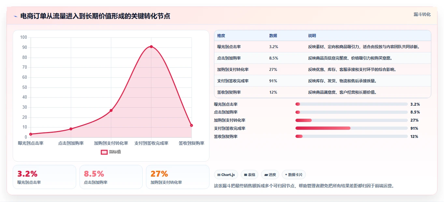Viewport: 444px width, 202px height.
Task: Click the chart title 电商订单从流量进入到长期价值
Action: (x=95, y=16)
